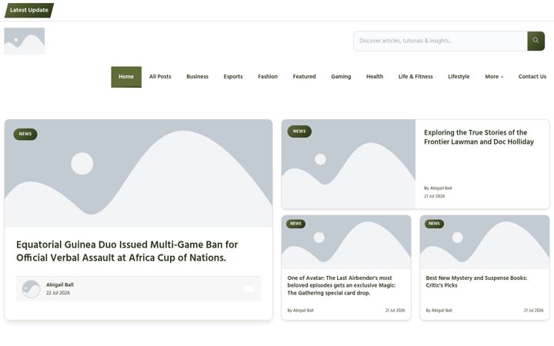Click the search magnifier button

[x=536, y=41]
